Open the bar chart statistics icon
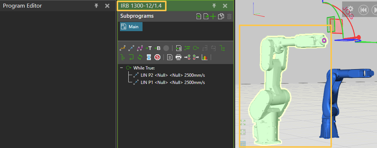 click(x=204, y=57)
